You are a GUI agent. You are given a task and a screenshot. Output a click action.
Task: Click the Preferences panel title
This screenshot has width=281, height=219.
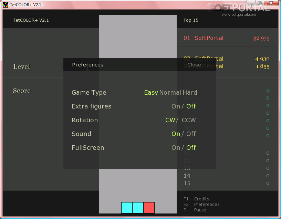87,65
